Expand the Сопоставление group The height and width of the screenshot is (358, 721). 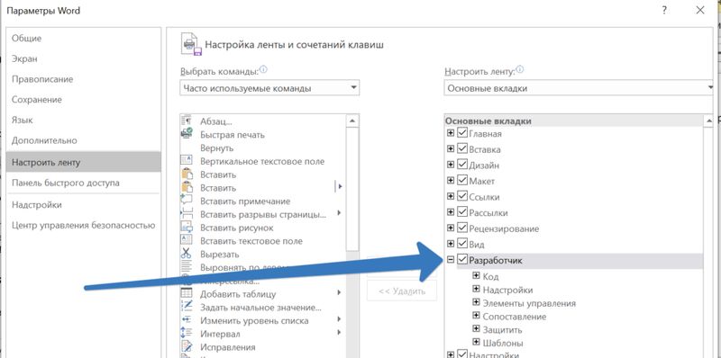click(477, 317)
